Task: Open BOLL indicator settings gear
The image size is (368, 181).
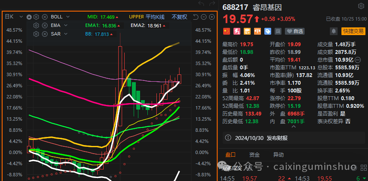Action: tap(36, 17)
